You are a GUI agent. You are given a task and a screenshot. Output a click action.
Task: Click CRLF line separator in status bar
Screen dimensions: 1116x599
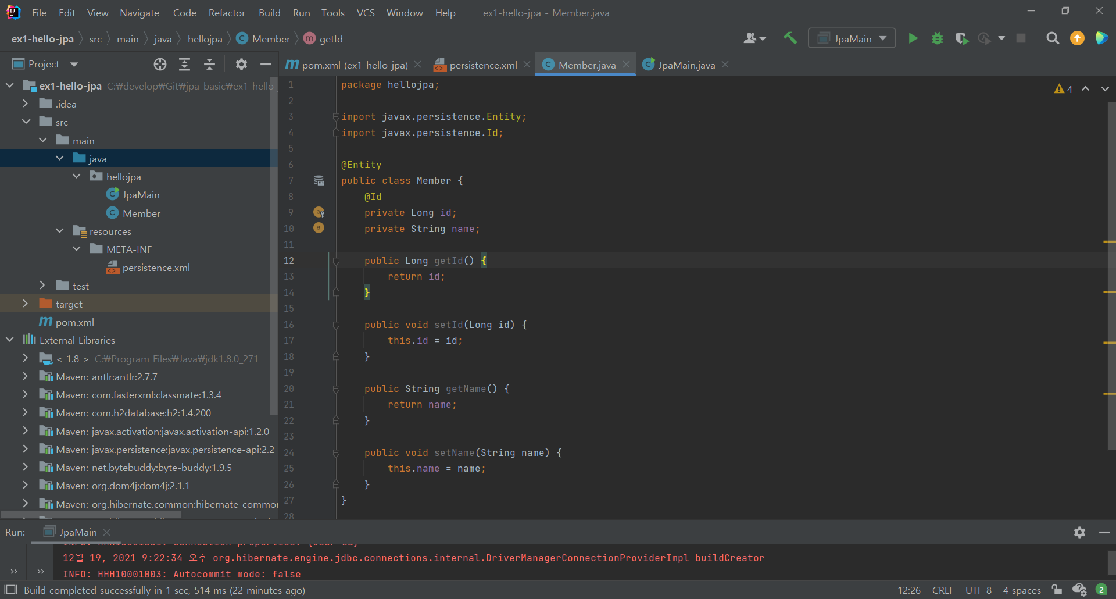point(943,590)
